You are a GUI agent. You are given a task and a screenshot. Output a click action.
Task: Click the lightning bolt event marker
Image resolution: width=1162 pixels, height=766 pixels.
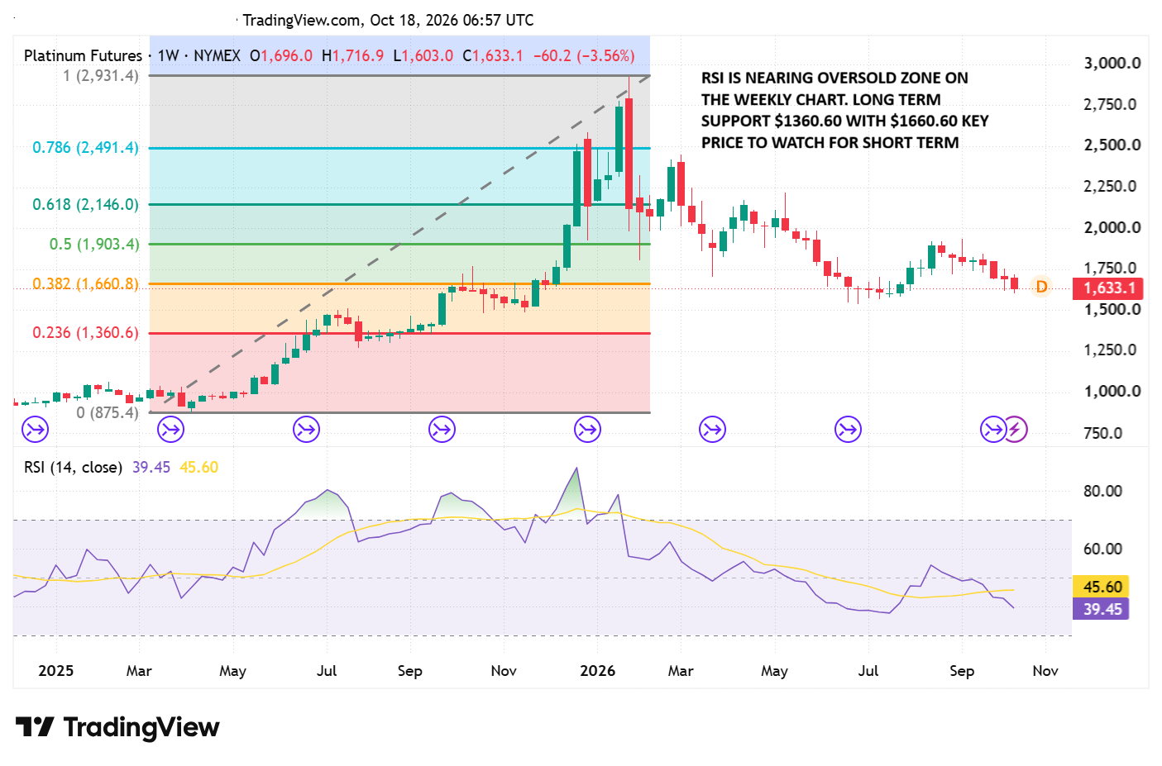coord(1016,429)
